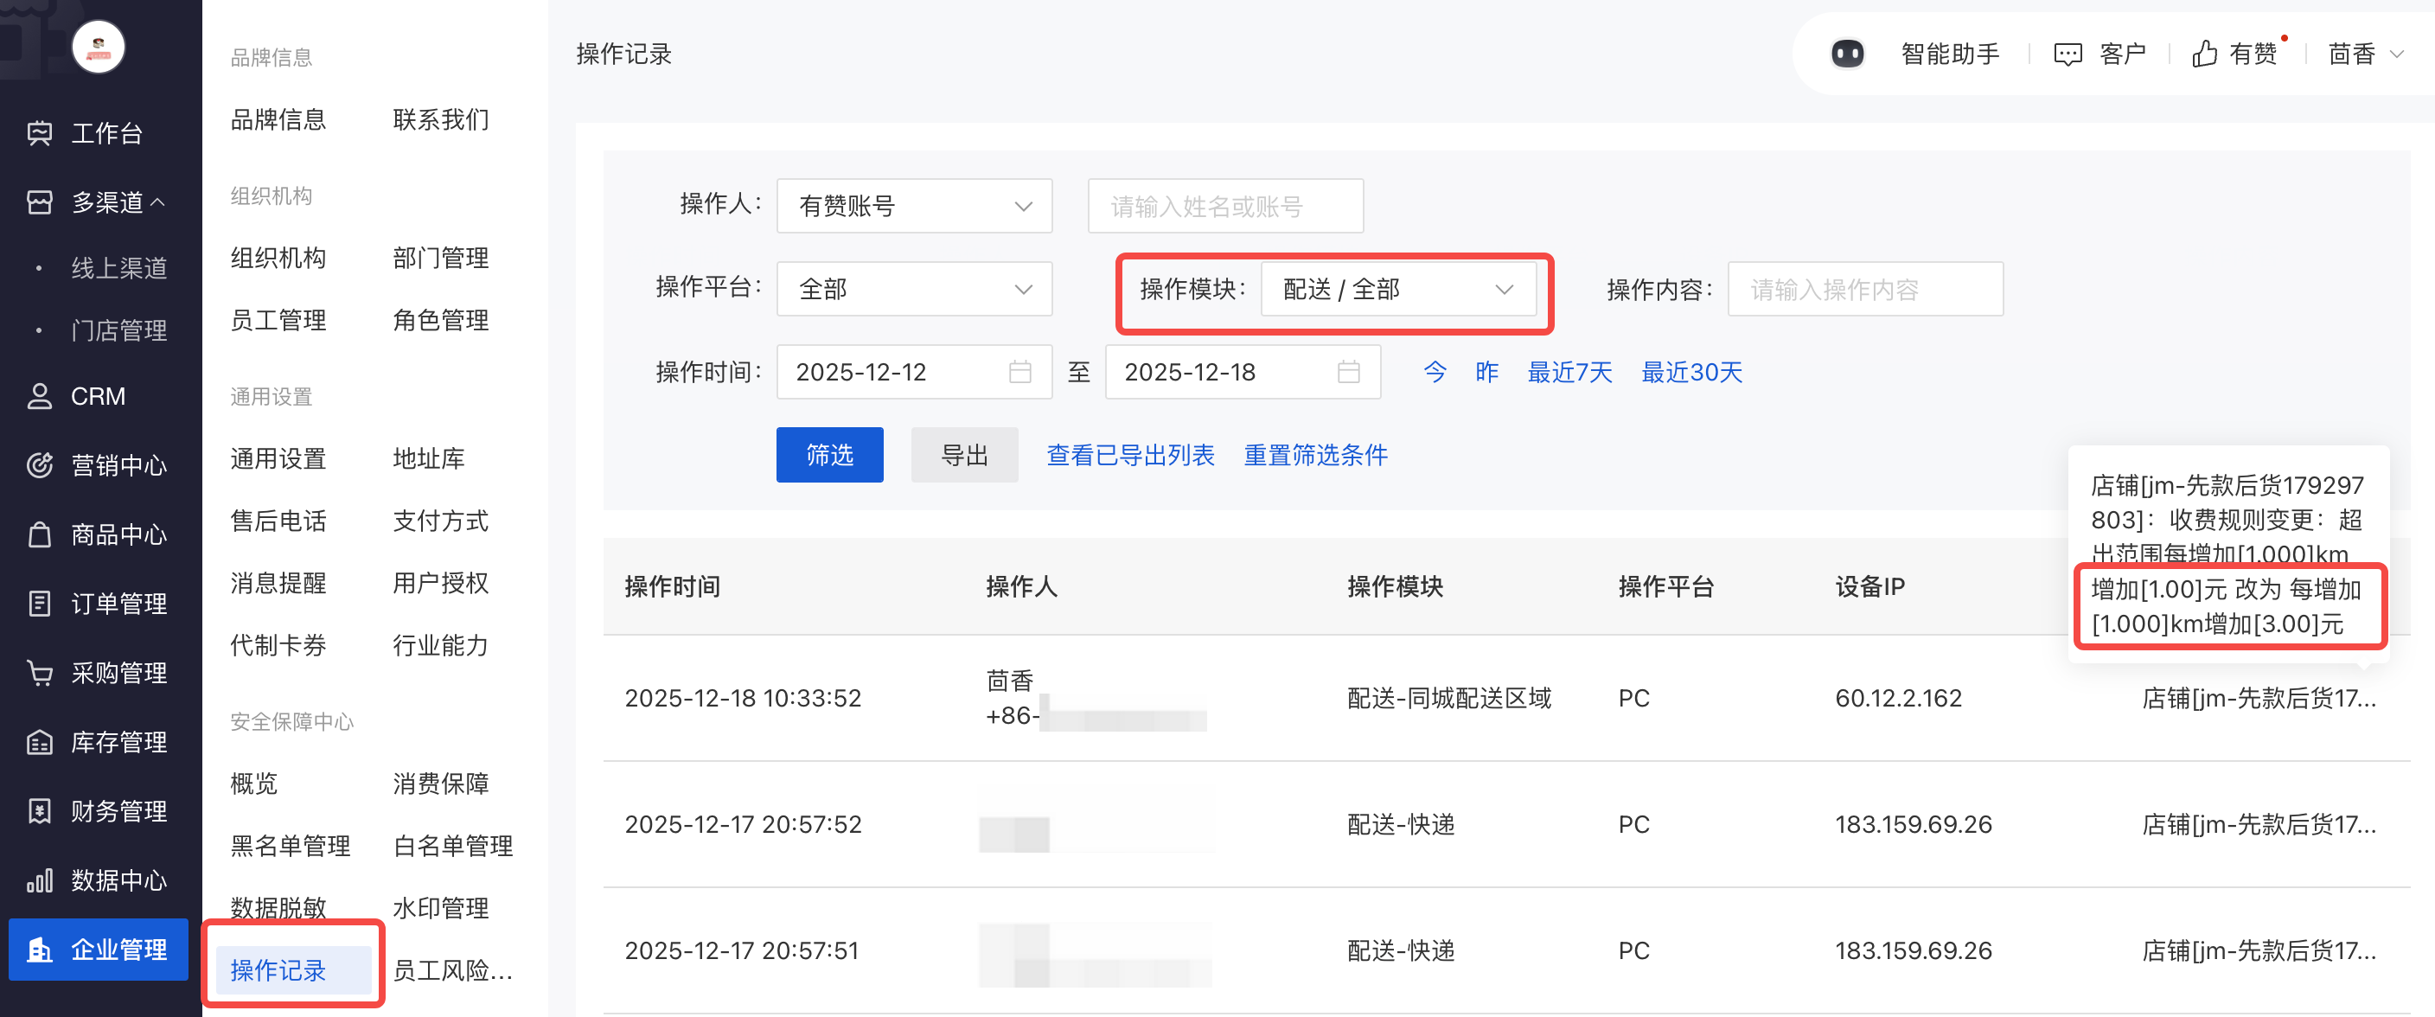Viewport: 2435px width, 1017px height.
Task: Open the operation platform dropdown
Action: (x=913, y=289)
